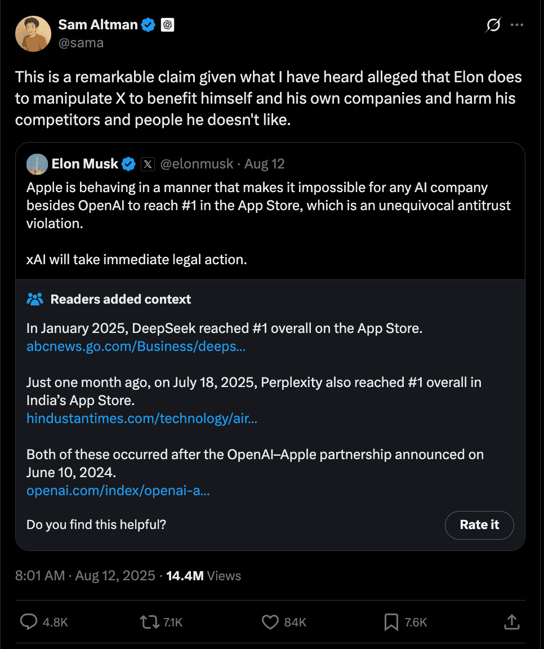Open the hindustantimes.com Perplexity link

click(140, 418)
